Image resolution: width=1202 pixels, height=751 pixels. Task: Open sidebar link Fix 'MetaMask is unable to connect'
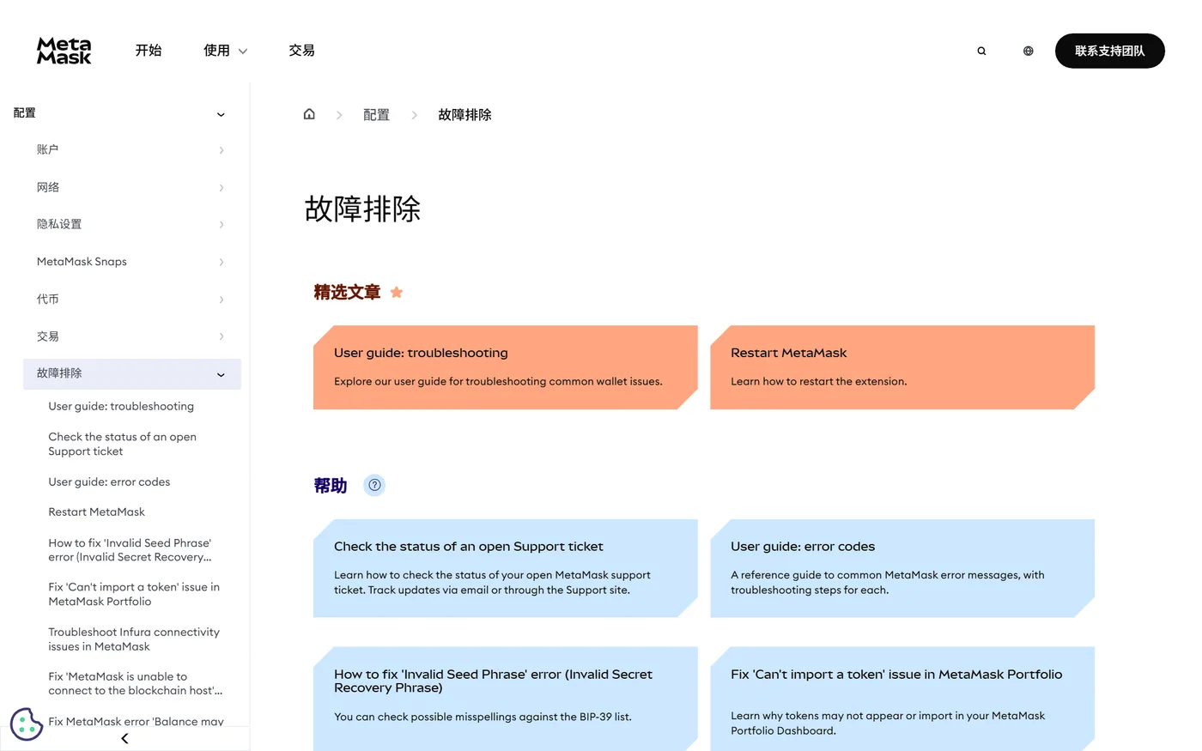135,683
